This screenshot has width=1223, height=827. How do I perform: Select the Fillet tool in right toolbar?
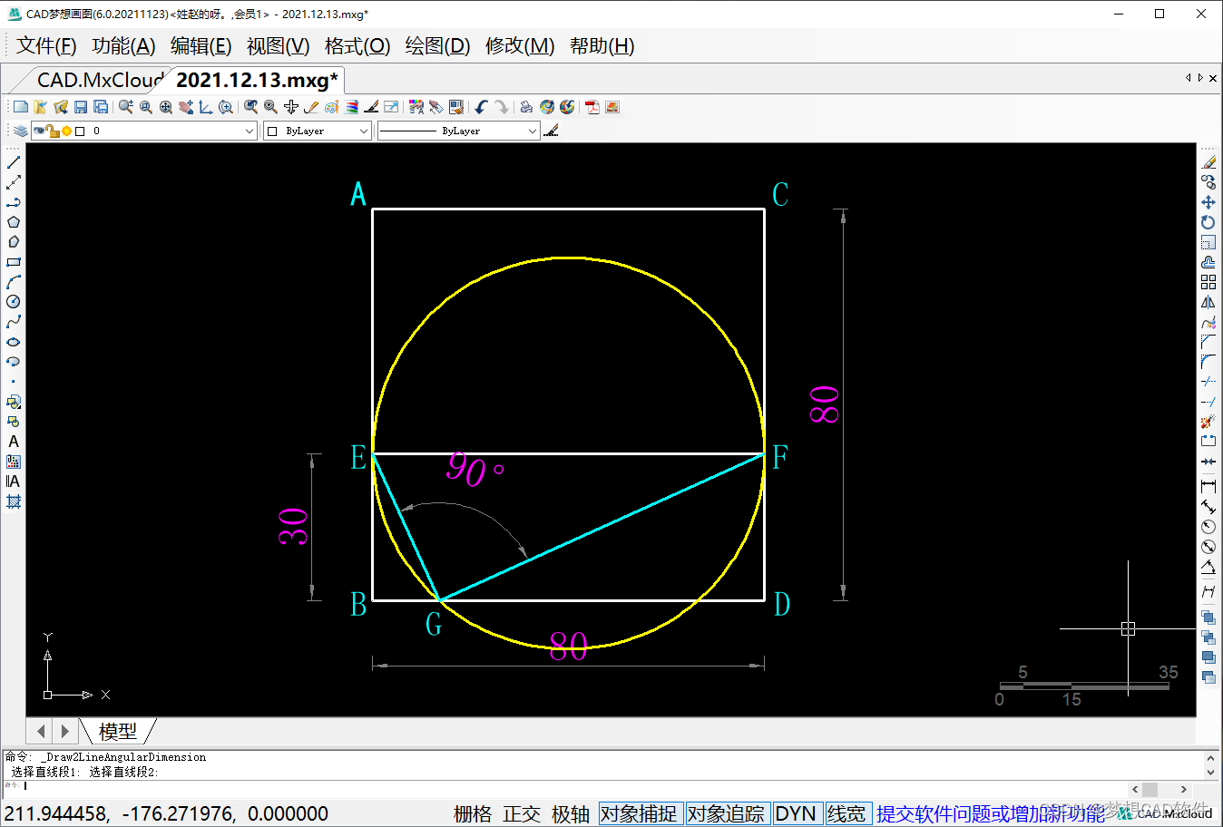(1208, 362)
